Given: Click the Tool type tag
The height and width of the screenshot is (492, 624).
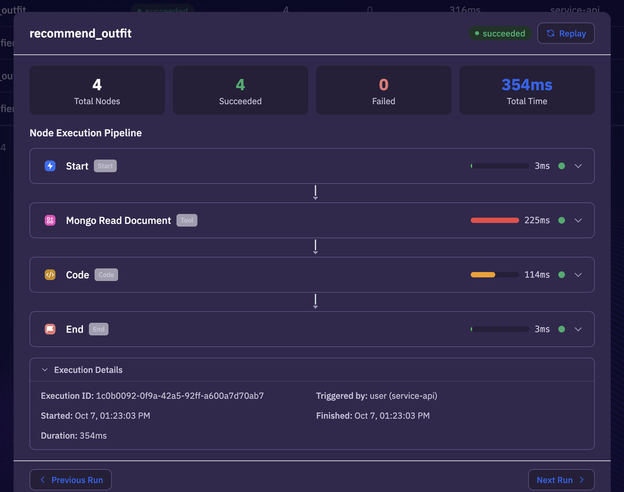Looking at the screenshot, I should [187, 220].
